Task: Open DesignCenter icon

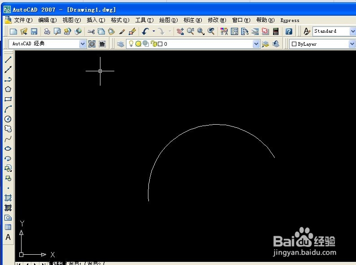Action: (x=234, y=31)
